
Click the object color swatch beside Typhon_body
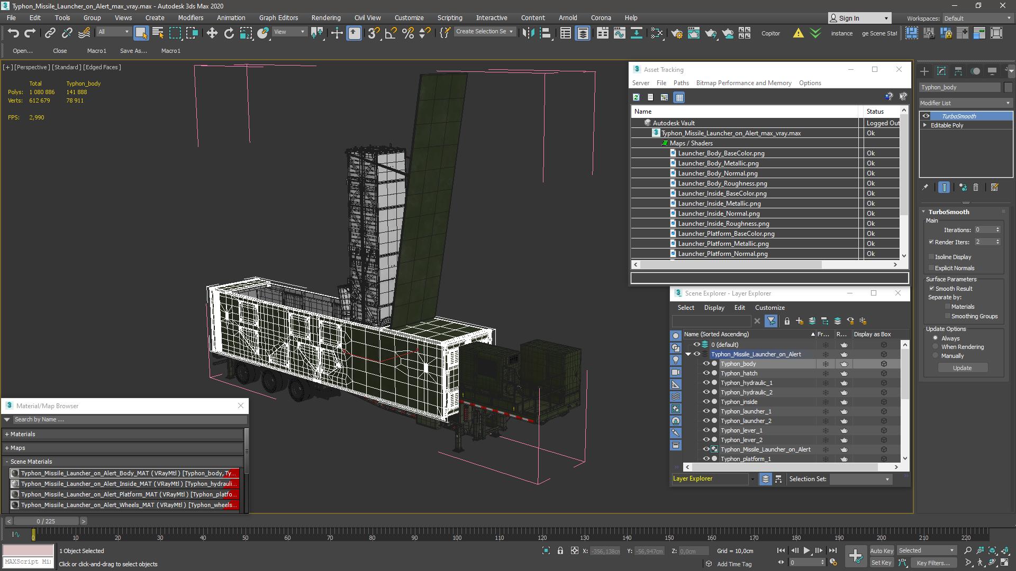pyautogui.click(x=1008, y=87)
